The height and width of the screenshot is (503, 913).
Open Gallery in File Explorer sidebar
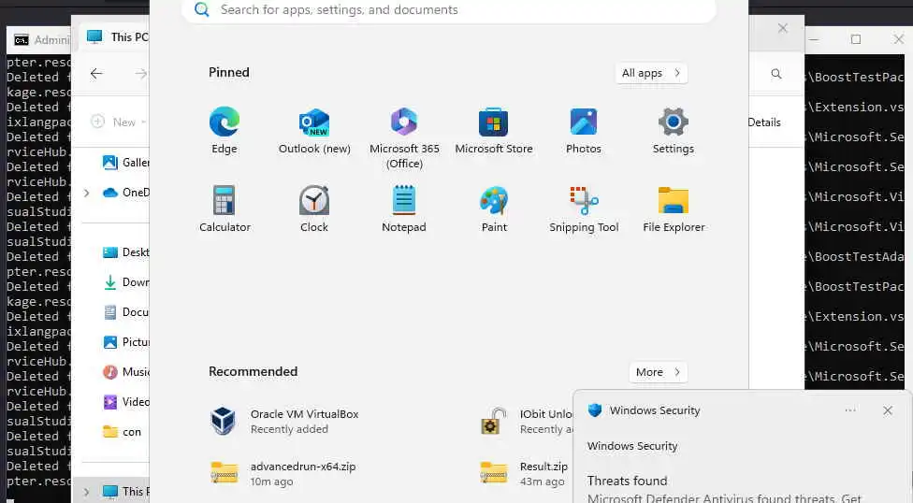point(124,163)
